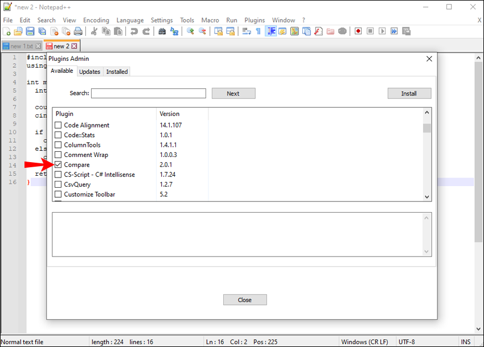
Task: Click the New file toolbar icon
Action: 6,31
